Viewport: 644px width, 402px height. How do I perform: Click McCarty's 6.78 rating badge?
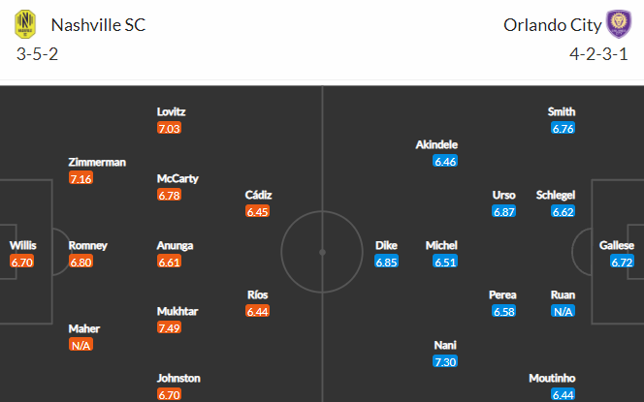pos(169,195)
